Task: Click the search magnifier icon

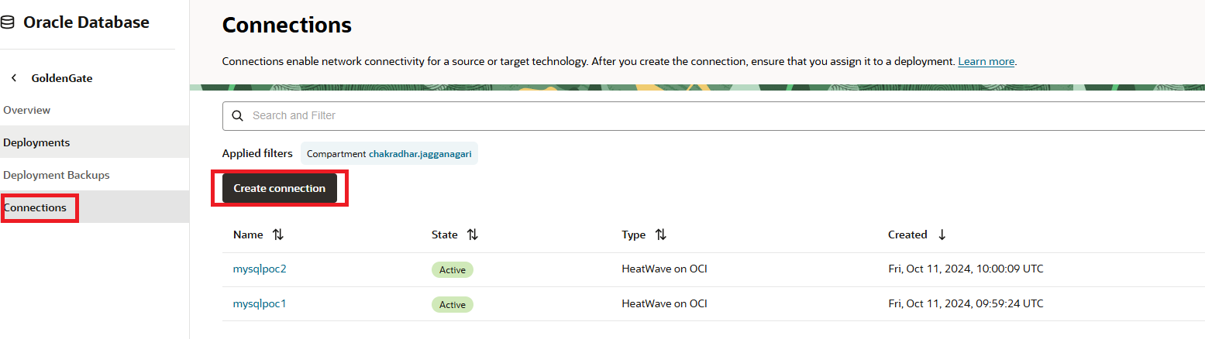Action: pos(238,115)
